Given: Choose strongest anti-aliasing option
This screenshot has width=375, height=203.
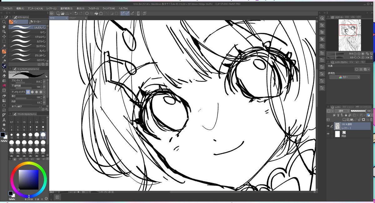Looking at the screenshot, I should click(x=40, y=92).
